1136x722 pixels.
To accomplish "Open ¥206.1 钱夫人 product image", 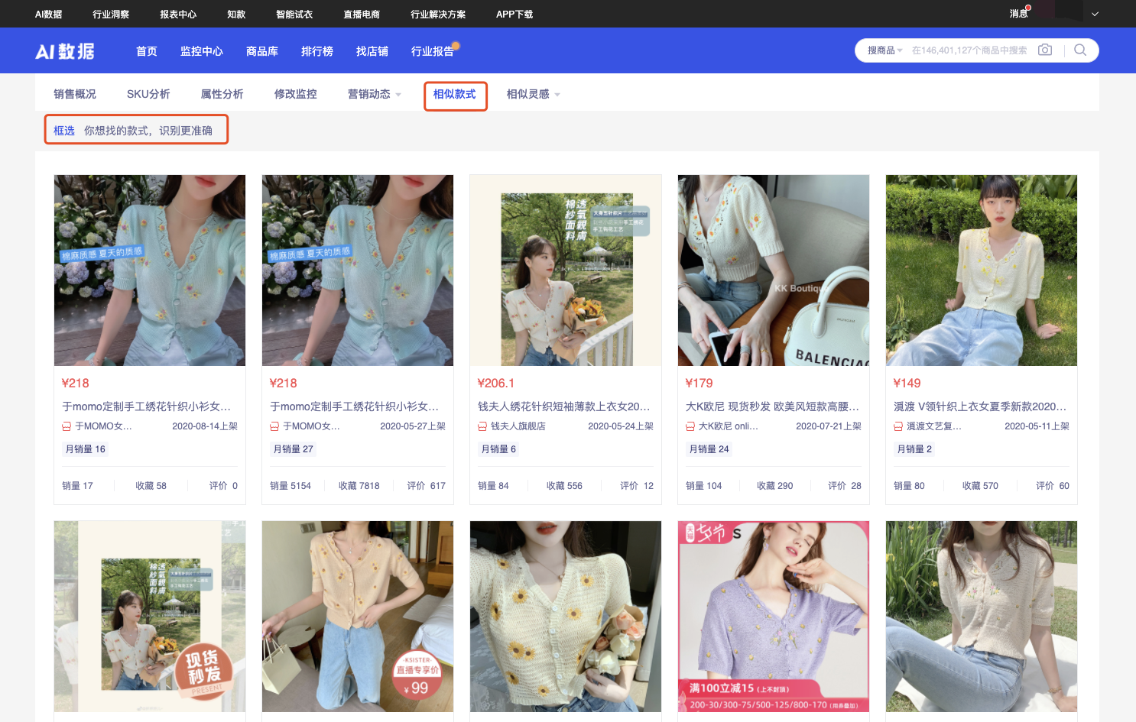I will point(566,270).
